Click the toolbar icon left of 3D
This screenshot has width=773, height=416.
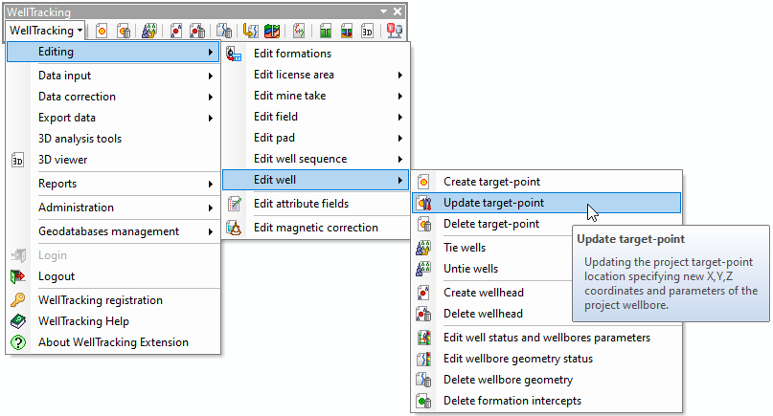point(347,31)
